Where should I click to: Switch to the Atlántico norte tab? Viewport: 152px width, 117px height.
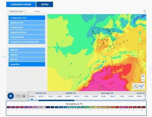16,11
